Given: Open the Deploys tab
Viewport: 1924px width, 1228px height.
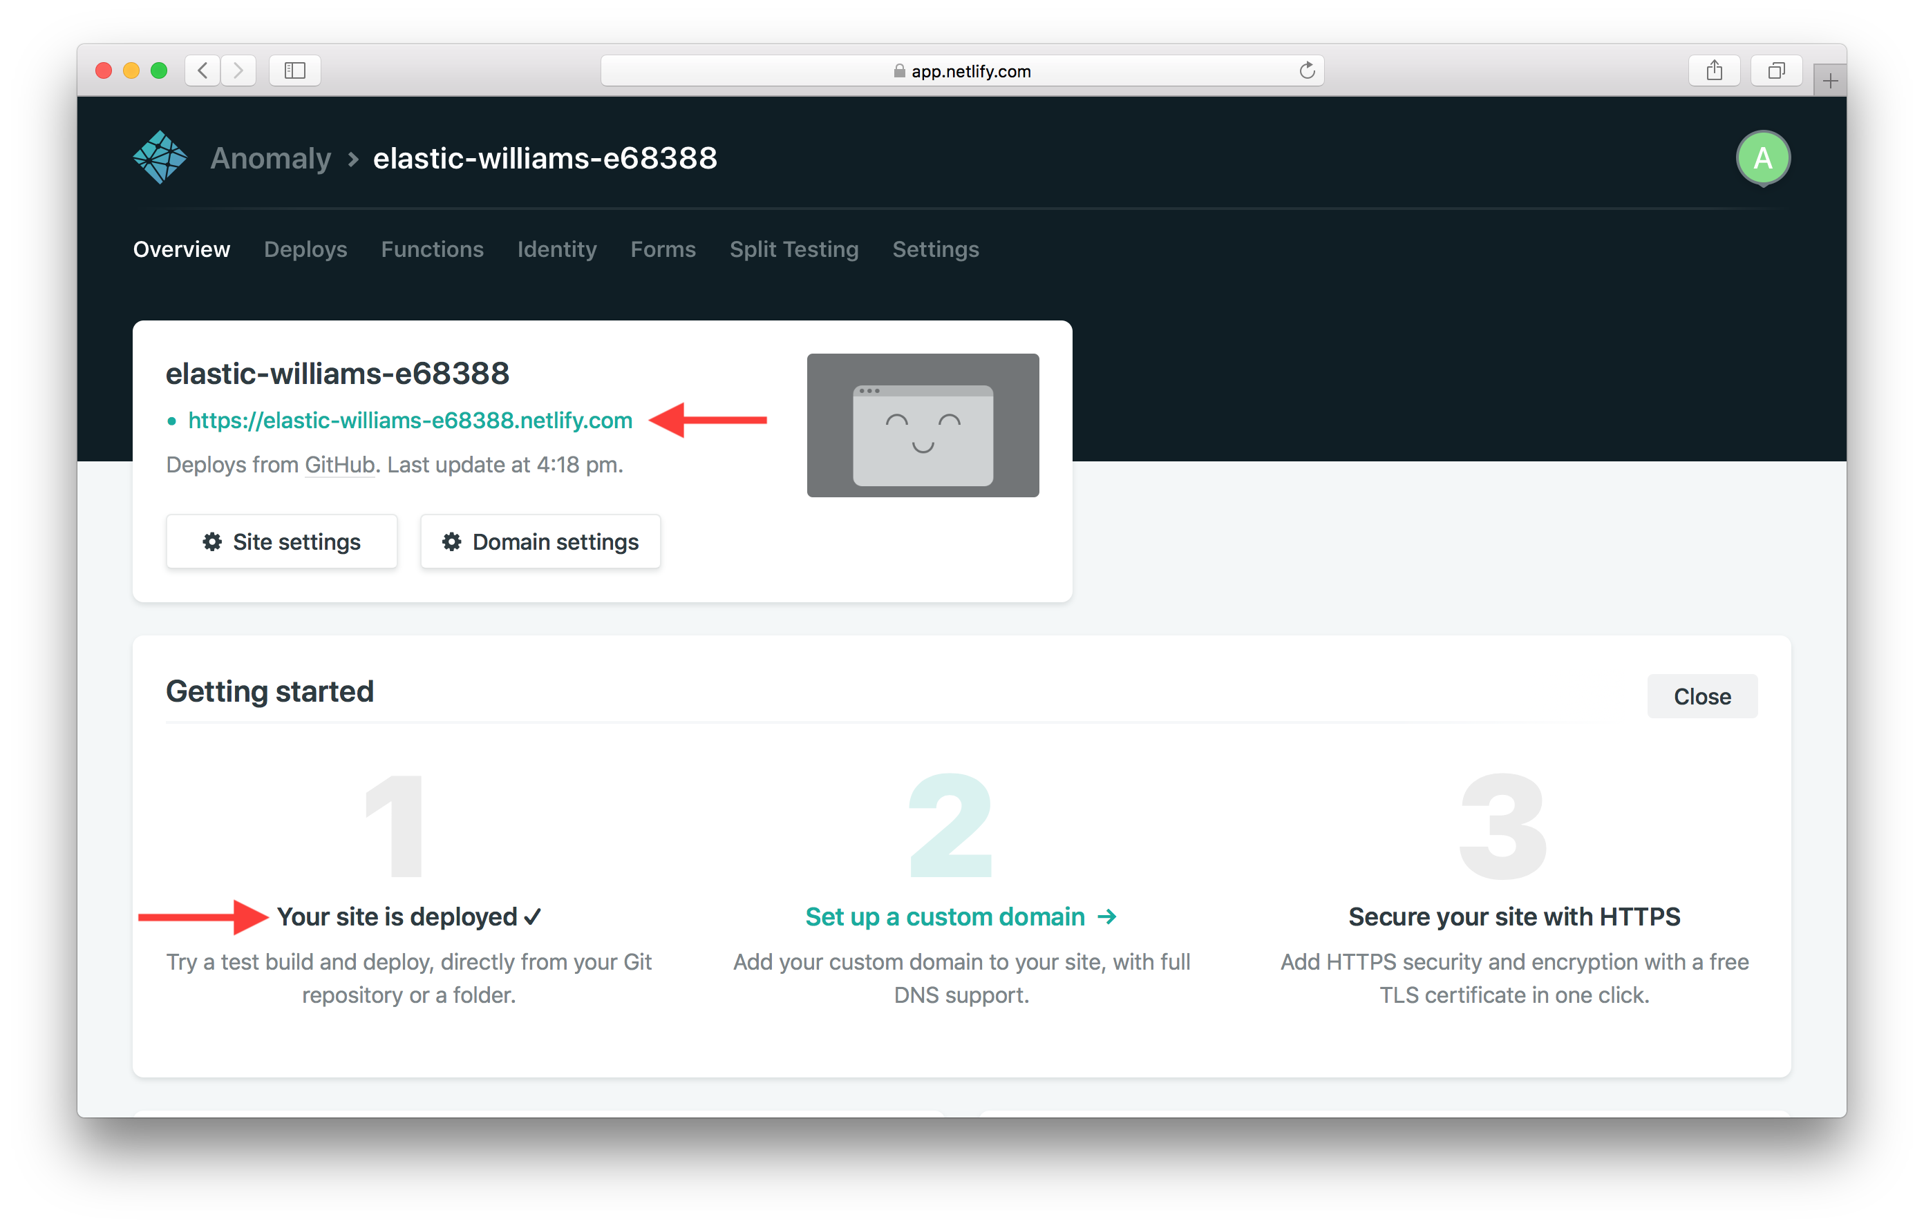Looking at the screenshot, I should (x=305, y=249).
